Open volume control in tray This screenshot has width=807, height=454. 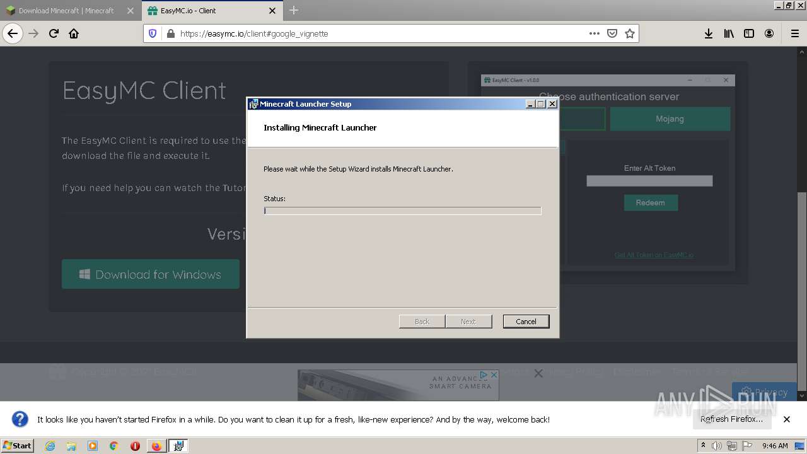tap(717, 446)
